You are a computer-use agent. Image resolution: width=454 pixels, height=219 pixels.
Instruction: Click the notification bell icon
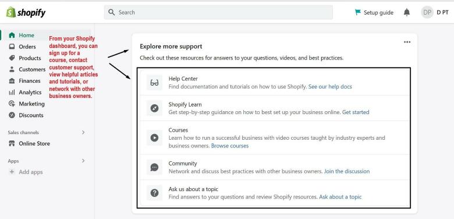[x=407, y=12]
